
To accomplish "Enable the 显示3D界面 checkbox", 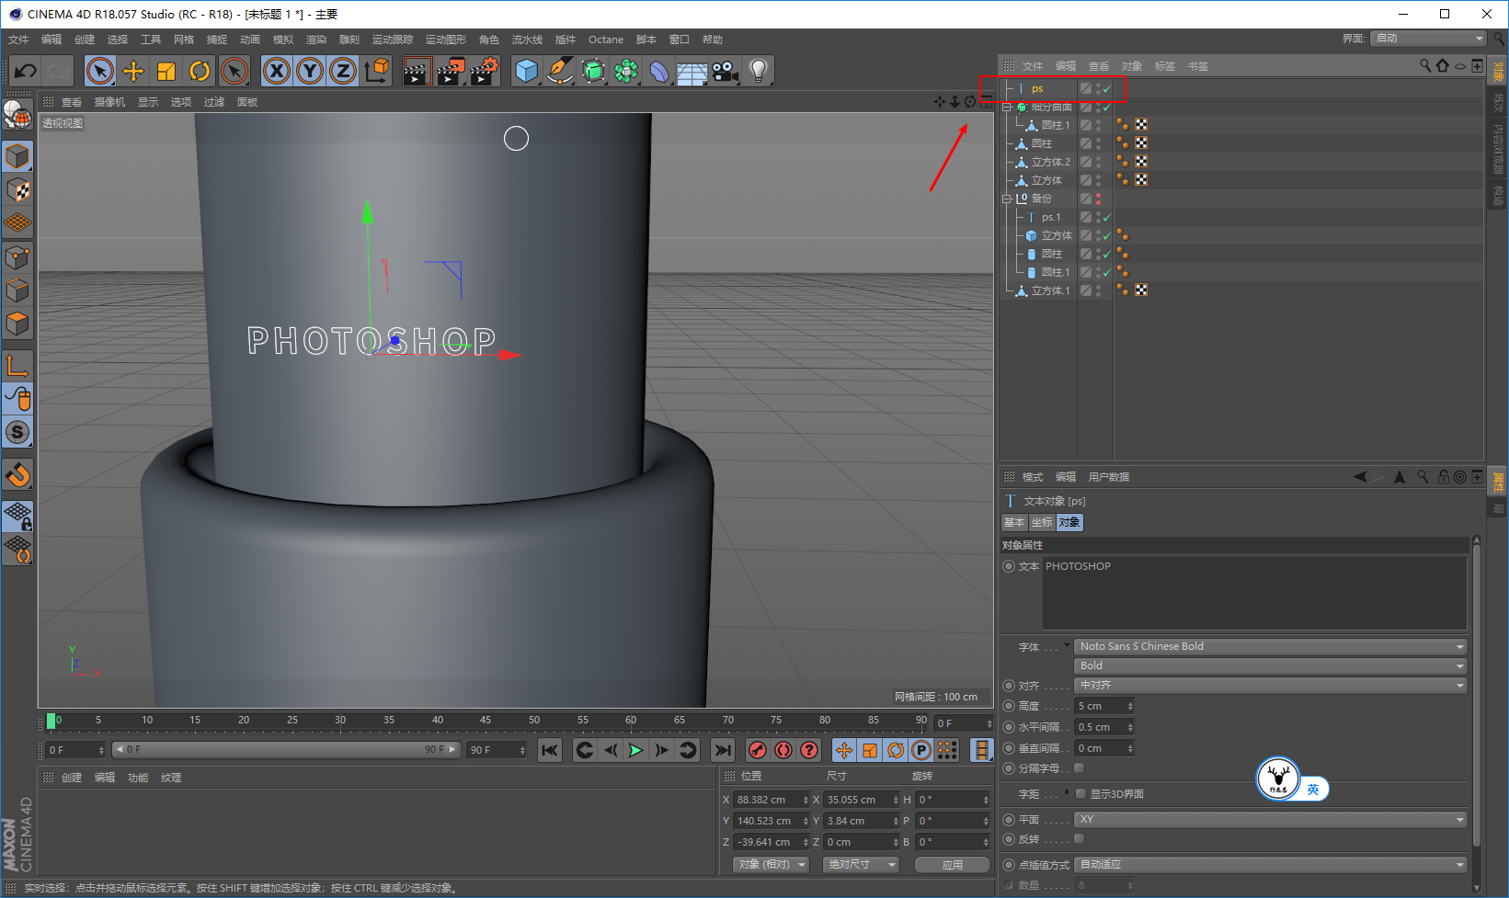I will (x=1080, y=794).
